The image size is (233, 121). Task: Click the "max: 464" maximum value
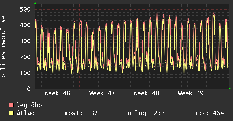(x=209, y=113)
